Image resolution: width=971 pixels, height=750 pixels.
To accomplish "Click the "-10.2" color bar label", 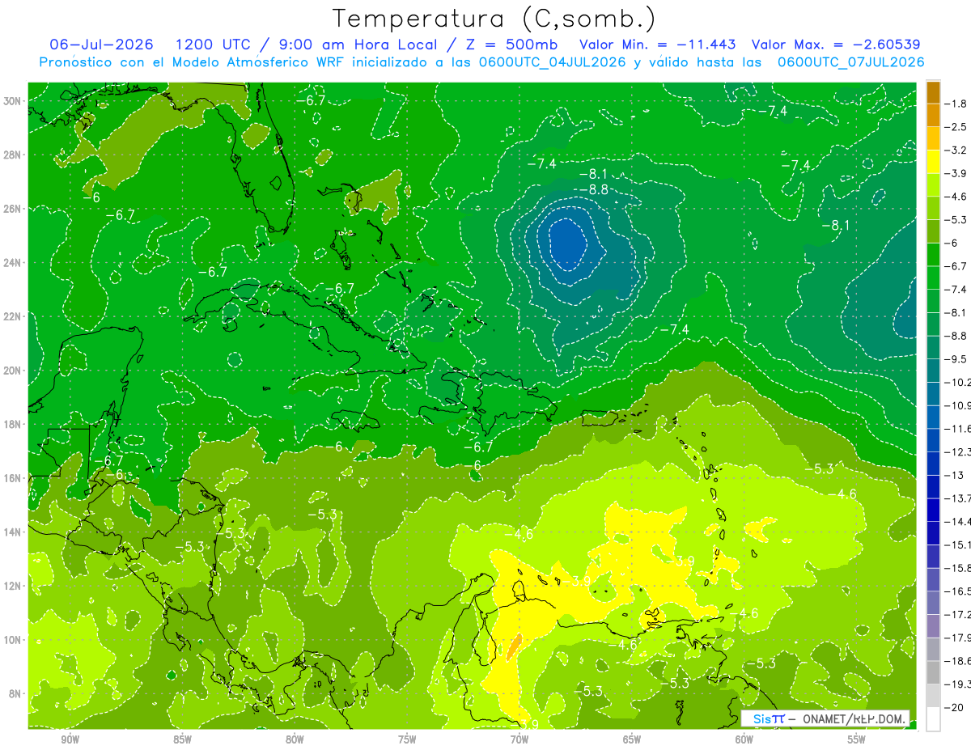I will tap(958, 383).
